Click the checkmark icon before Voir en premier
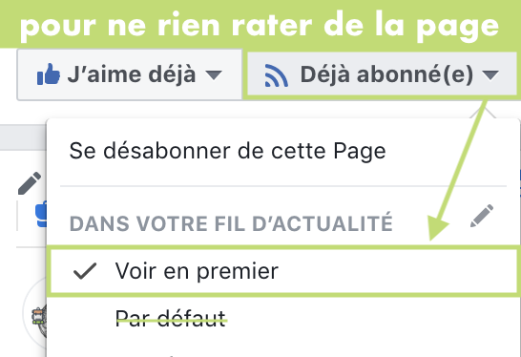 pos(85,271)
